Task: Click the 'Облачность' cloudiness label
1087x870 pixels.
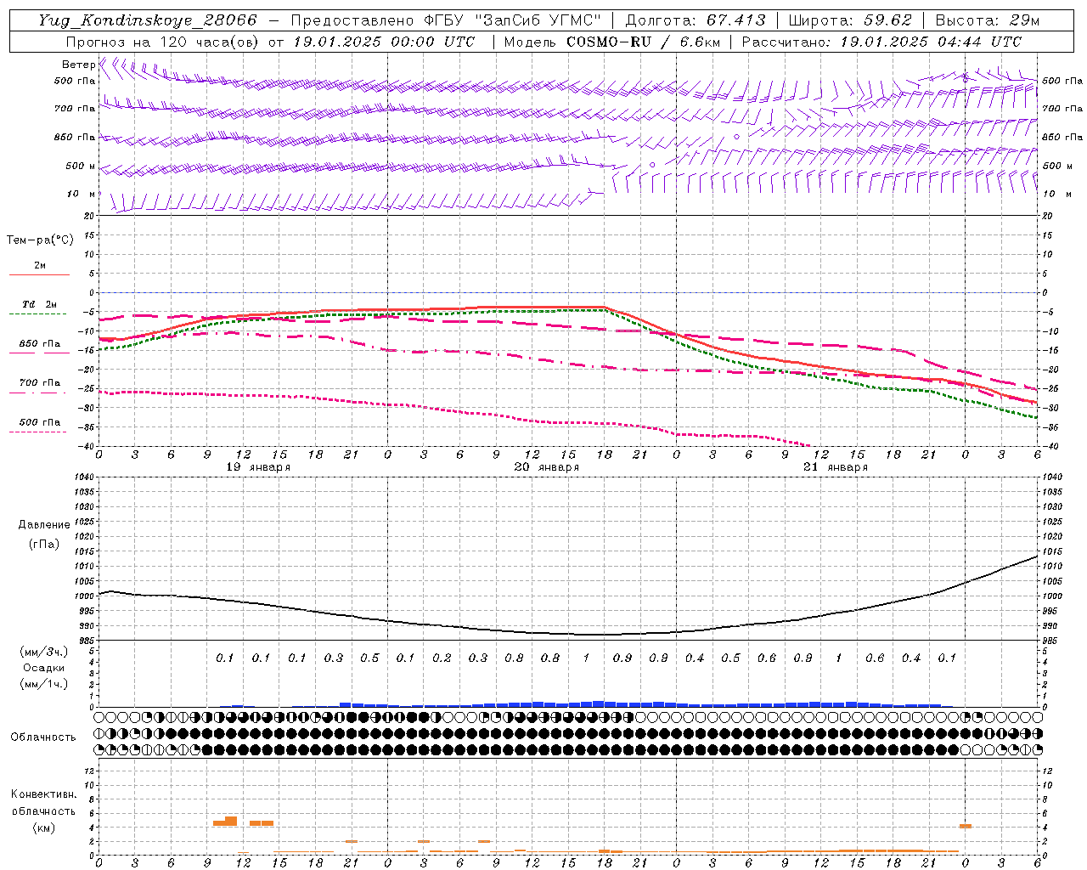Action: coord(43,737)
